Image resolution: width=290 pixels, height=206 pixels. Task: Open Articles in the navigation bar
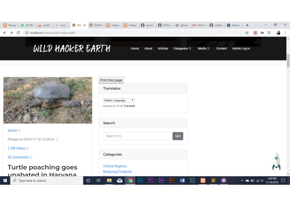click(x=163, y=48)
